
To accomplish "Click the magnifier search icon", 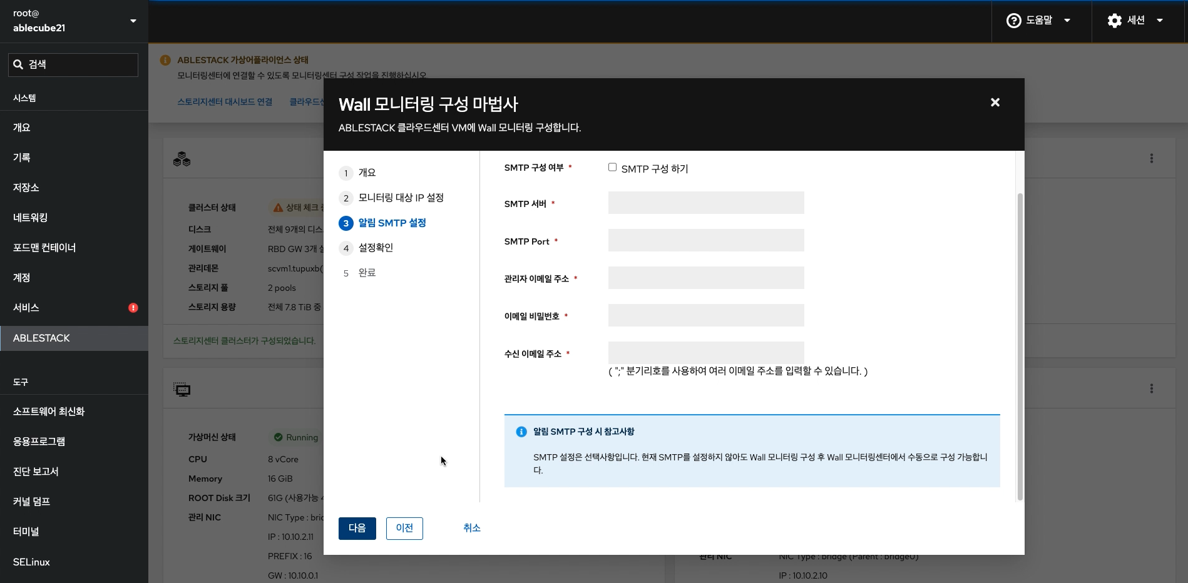I will pos(18,64).
